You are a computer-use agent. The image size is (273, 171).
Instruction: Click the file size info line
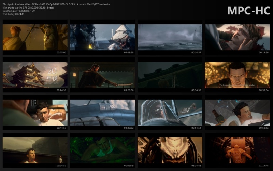click(28, 8)
